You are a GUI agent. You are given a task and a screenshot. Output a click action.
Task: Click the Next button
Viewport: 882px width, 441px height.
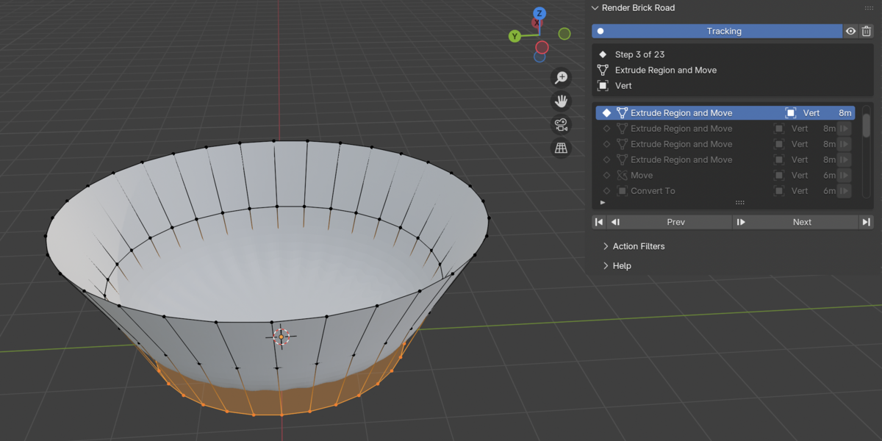pyautogui.click(x=795, y=222)
